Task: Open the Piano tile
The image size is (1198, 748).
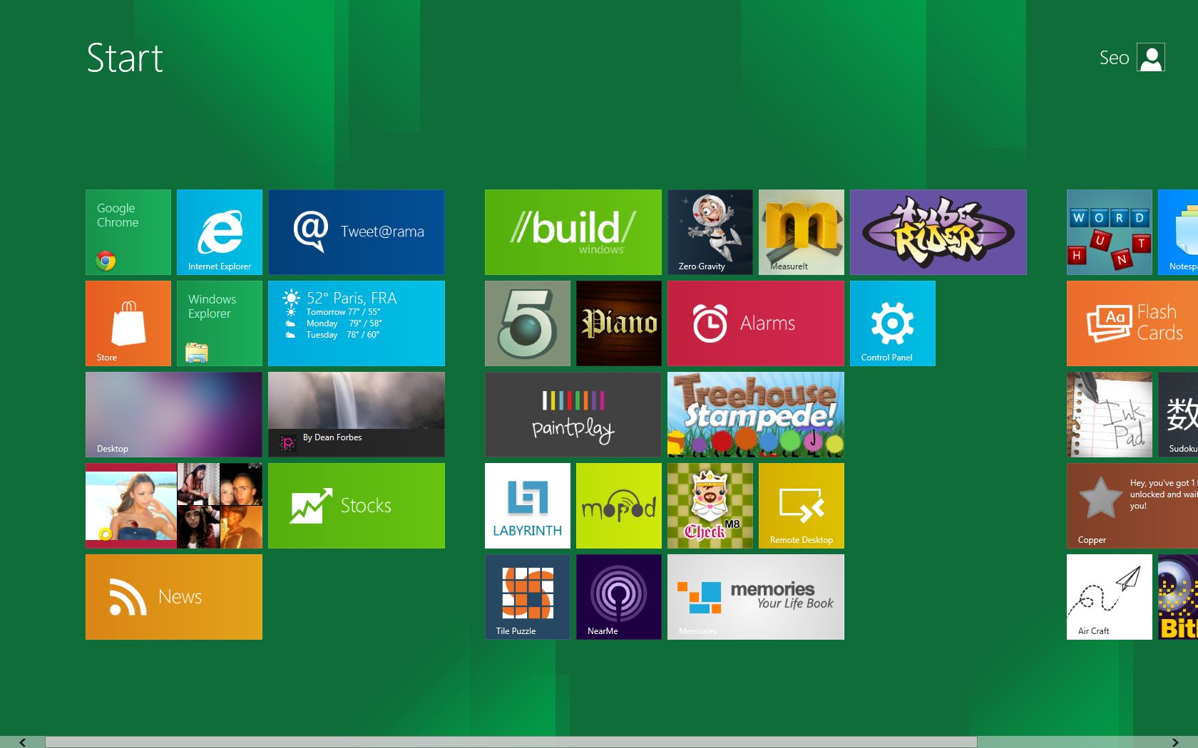Action: (619, 323)
